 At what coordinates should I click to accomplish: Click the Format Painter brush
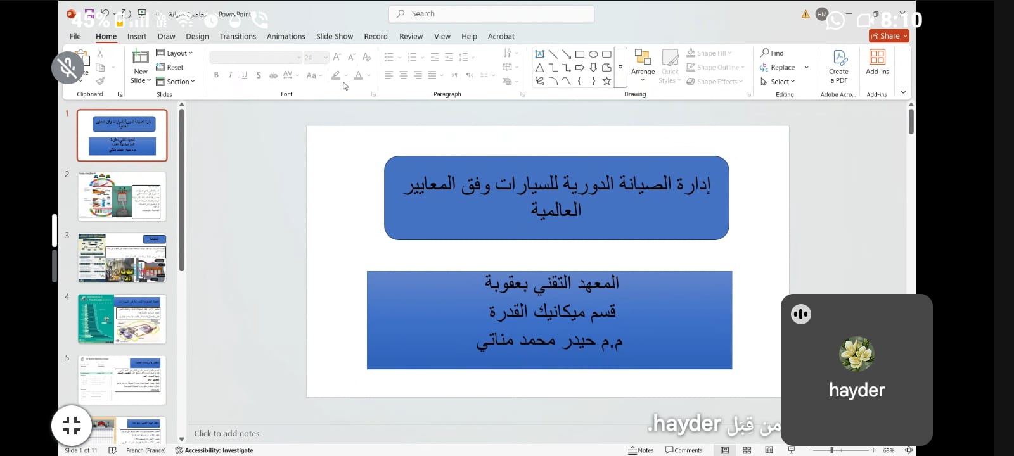point(100,81)
